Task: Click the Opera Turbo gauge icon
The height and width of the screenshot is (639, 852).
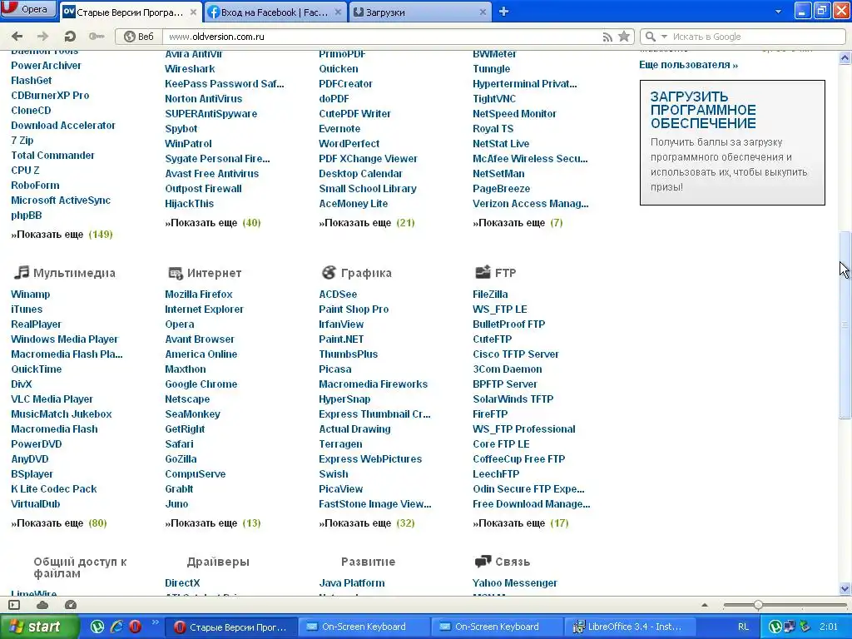Action: (x=71, y=605)
